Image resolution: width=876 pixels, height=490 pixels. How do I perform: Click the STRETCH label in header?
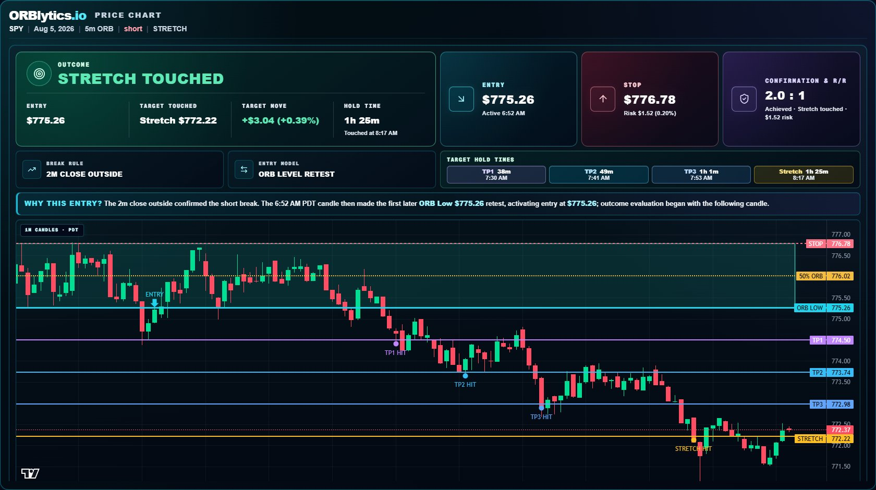pos(170,29)
